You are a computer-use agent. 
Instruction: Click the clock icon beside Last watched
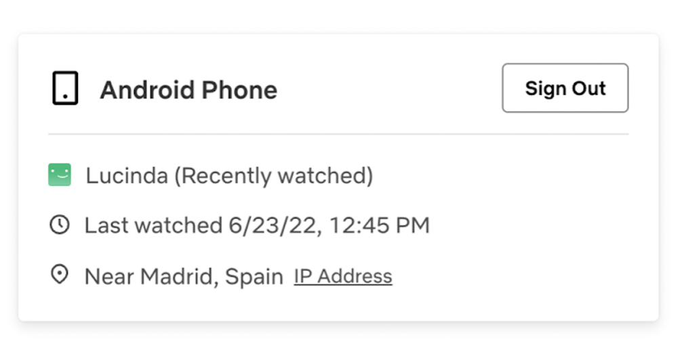pos(60,225)
